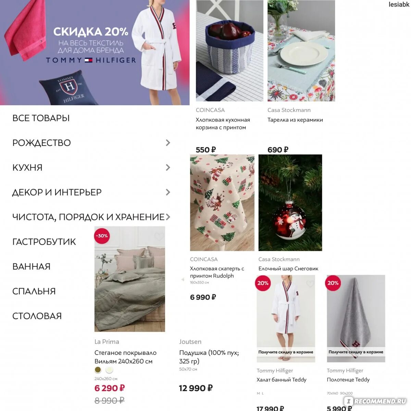411x411 pixels.
Task: Click small left arrow beside Rudolph tablecloth
Action: pos(182,279)
